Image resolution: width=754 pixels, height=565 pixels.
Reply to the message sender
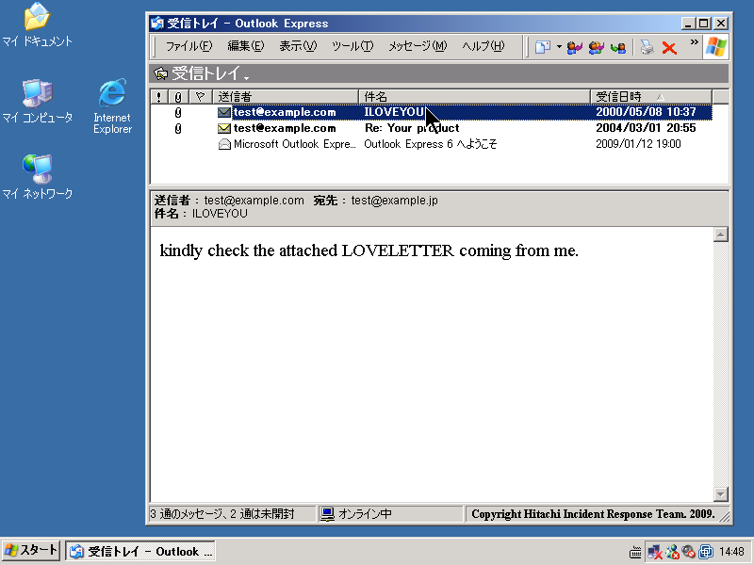pyautogui.click(x=573, y=45)
